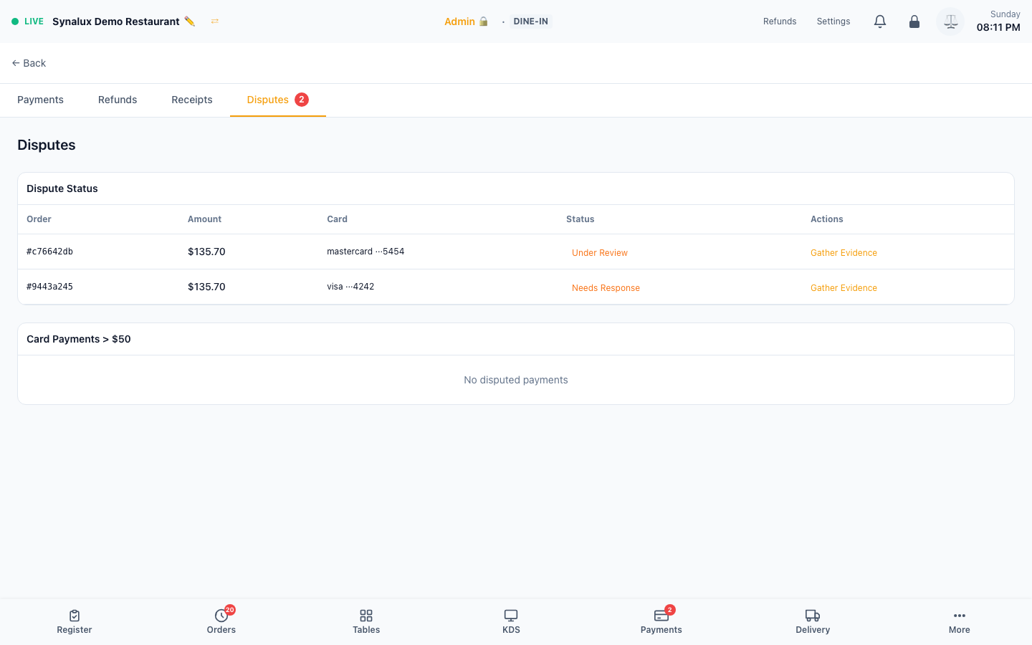
Task: Click the Card column header
Action: click(337, 219)
